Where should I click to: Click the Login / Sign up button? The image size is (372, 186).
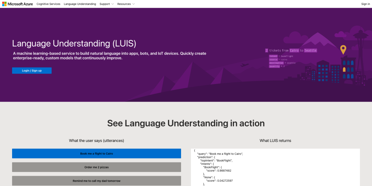coord(32,70)
